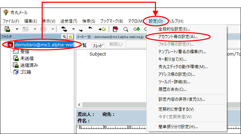The image size is (241, 134).
Task: Click the folder pane star bookmark button
Action: pyautogui.click(x=70, y=37)
